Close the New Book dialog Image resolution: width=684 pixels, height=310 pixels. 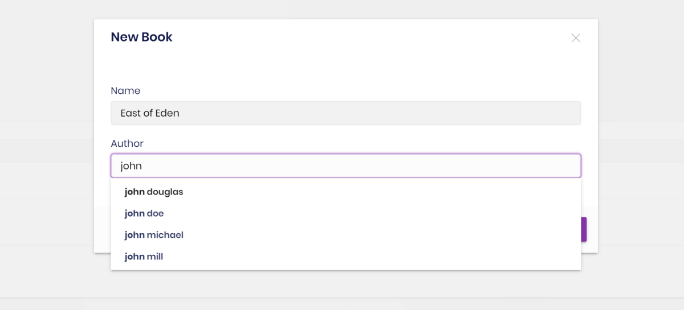pyautogui.click(x=576, y=38)
